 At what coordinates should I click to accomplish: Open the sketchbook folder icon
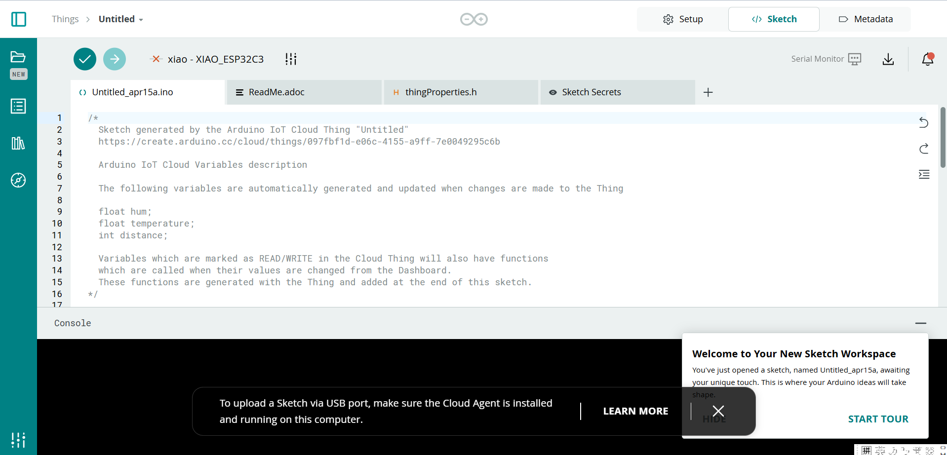18,57
